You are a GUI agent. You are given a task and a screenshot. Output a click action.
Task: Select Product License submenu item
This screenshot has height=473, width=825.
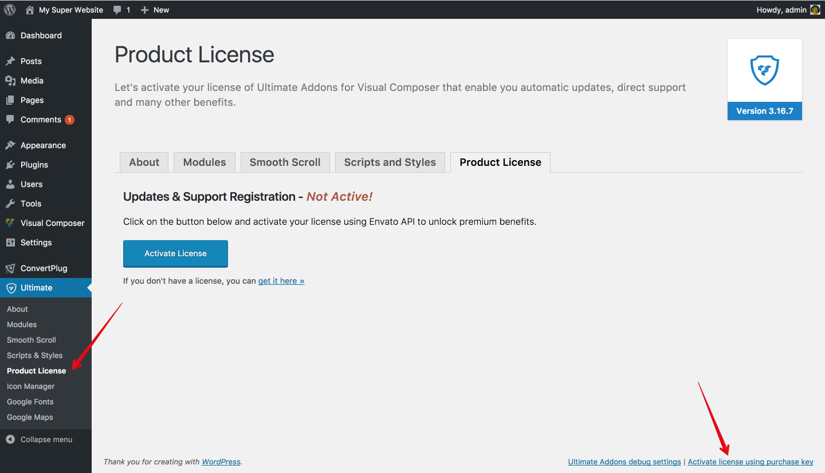point(37,371)
